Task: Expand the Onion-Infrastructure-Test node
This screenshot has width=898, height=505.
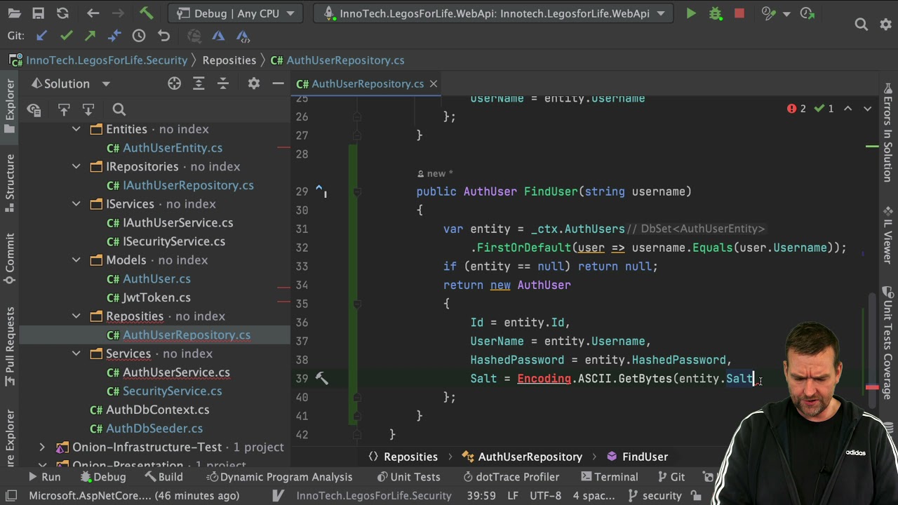Action: tap(42, 447)
